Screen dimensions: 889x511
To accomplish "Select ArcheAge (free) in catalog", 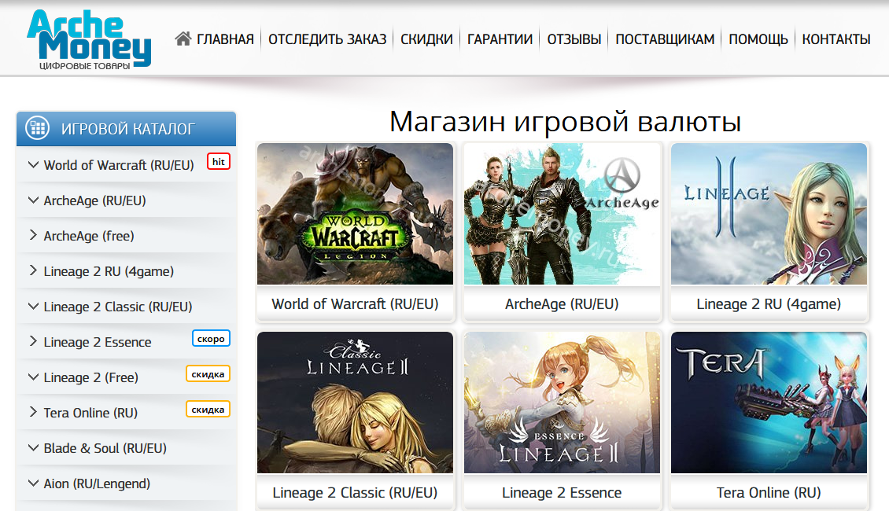I will pos(89,236).
